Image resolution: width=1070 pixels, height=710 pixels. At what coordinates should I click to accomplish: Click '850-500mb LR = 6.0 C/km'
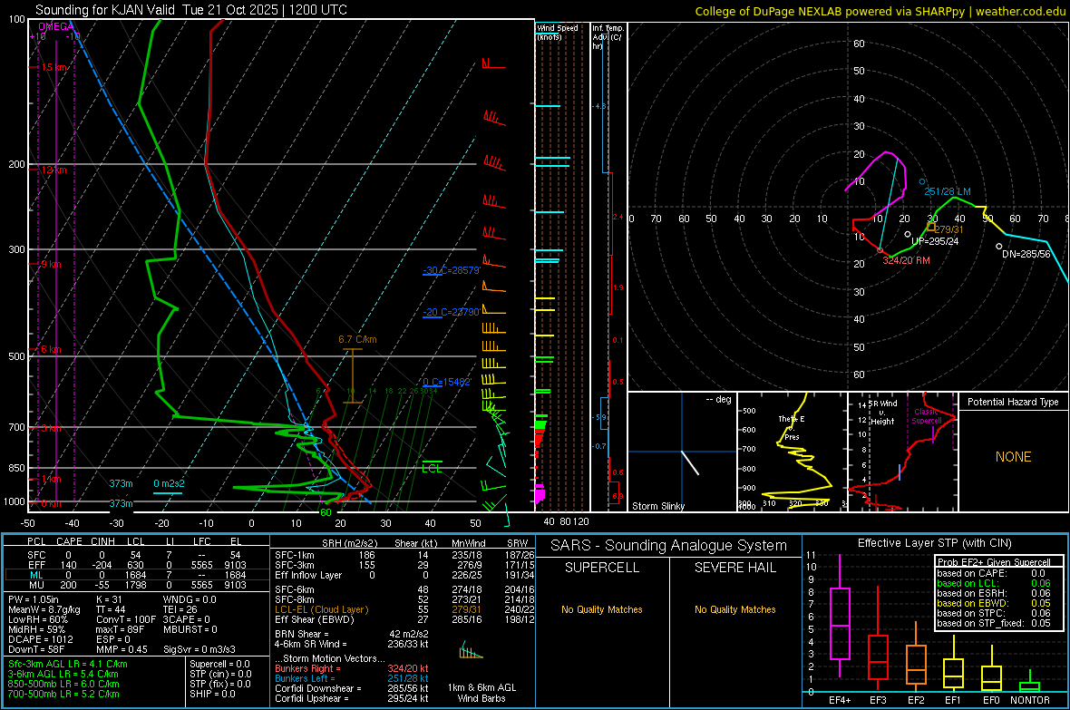pos(63,684)
